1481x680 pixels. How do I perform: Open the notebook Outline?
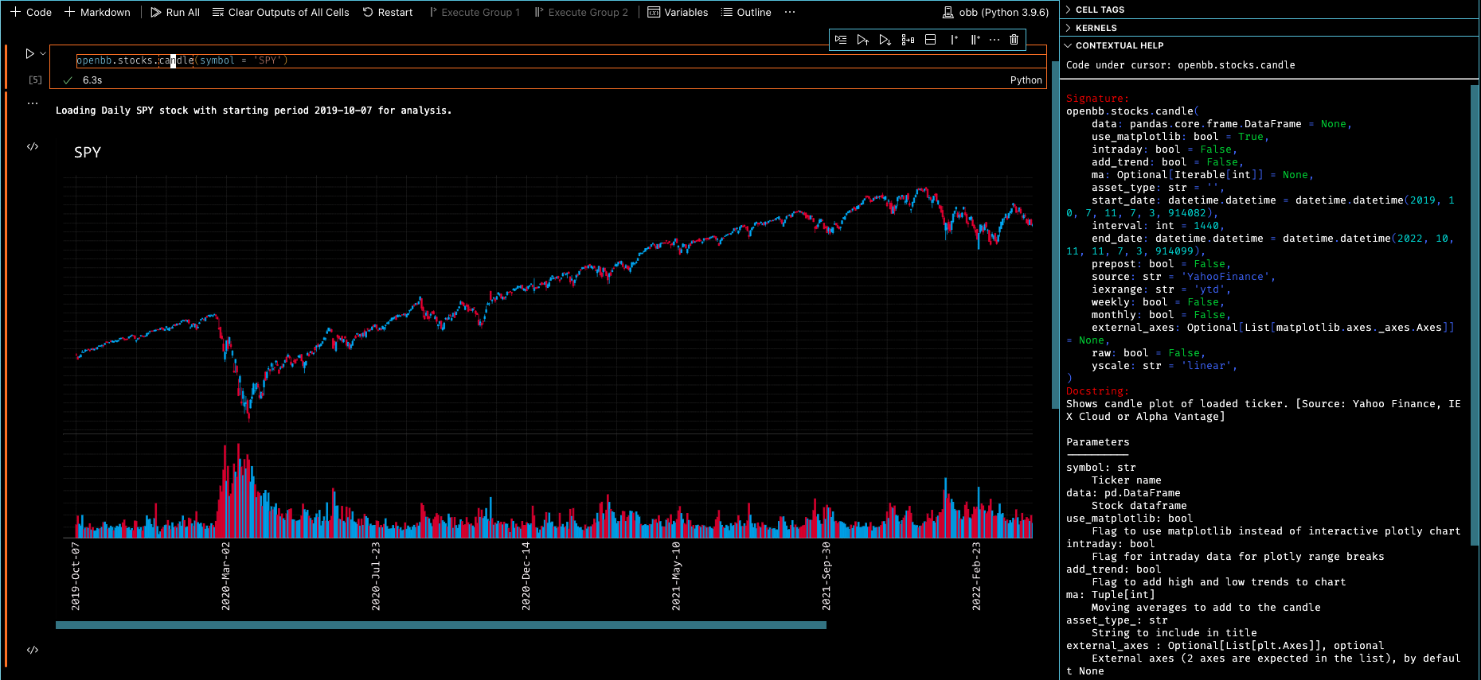746,12
